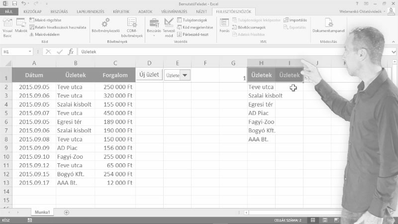Open the Name Box dropdown arrow

click(x=30, y=52)
